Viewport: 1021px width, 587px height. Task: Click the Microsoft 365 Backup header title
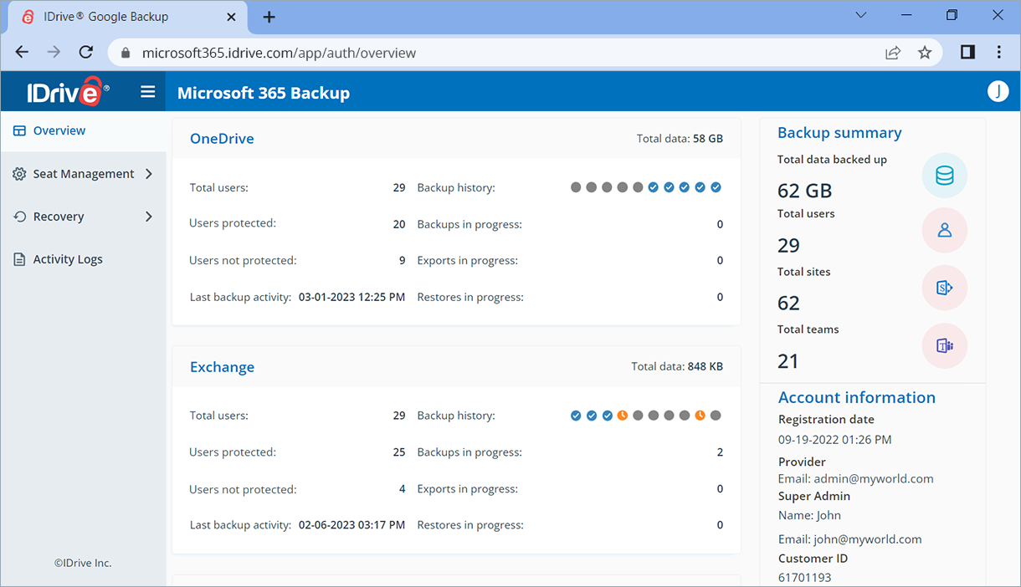(x=264, y=93)
